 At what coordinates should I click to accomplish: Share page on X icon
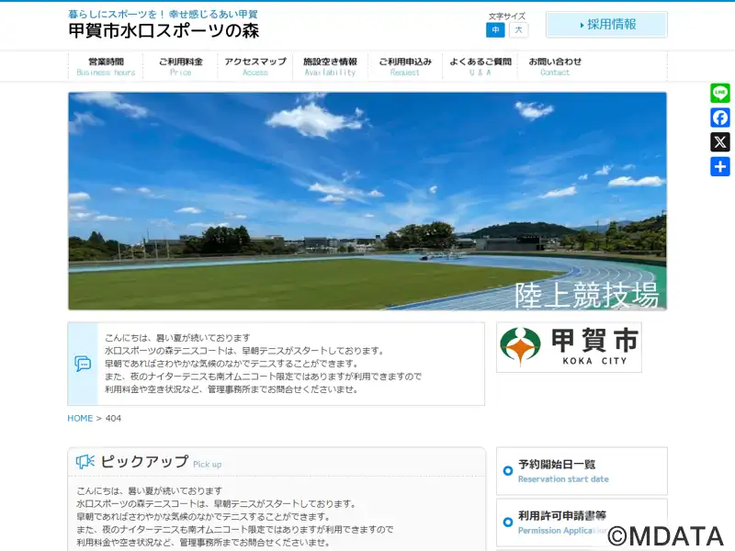point(720,142)
